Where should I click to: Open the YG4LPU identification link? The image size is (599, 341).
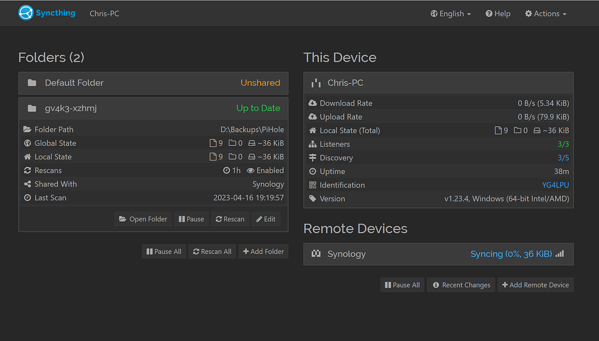(556, 185)
